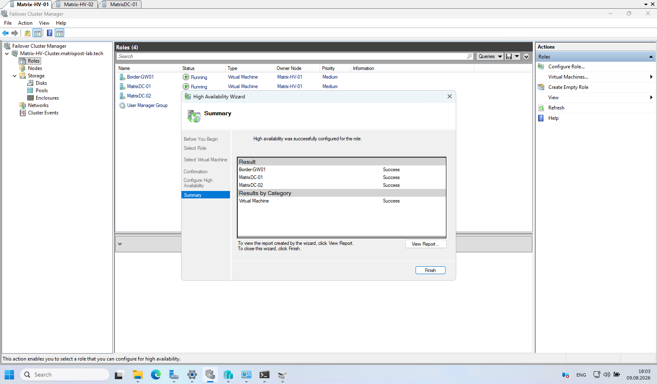657x384 pixels.
Task: Click the Up one level folder icon
Action: pyautogui.click(x=28, y=33)
